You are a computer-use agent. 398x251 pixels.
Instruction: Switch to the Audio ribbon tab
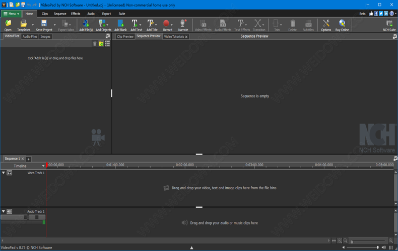tap(91, 14)
